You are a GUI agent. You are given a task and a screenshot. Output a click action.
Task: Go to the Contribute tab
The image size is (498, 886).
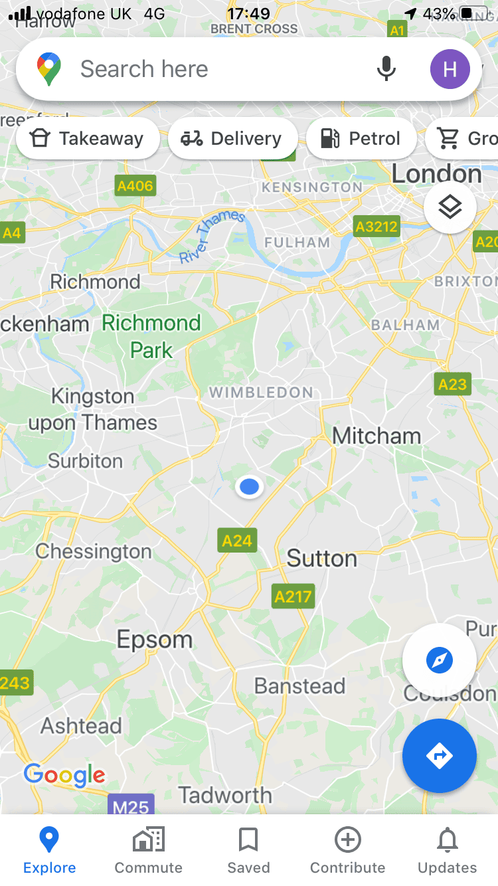348,851
